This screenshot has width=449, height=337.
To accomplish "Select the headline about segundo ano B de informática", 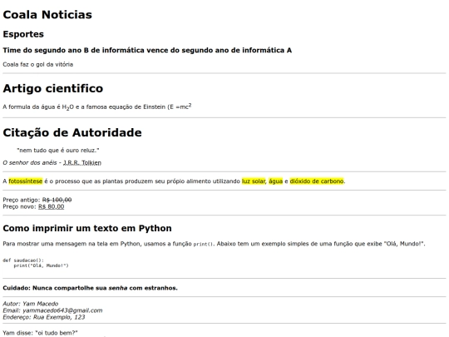I will pyautogui.click(x=147, y=50).
